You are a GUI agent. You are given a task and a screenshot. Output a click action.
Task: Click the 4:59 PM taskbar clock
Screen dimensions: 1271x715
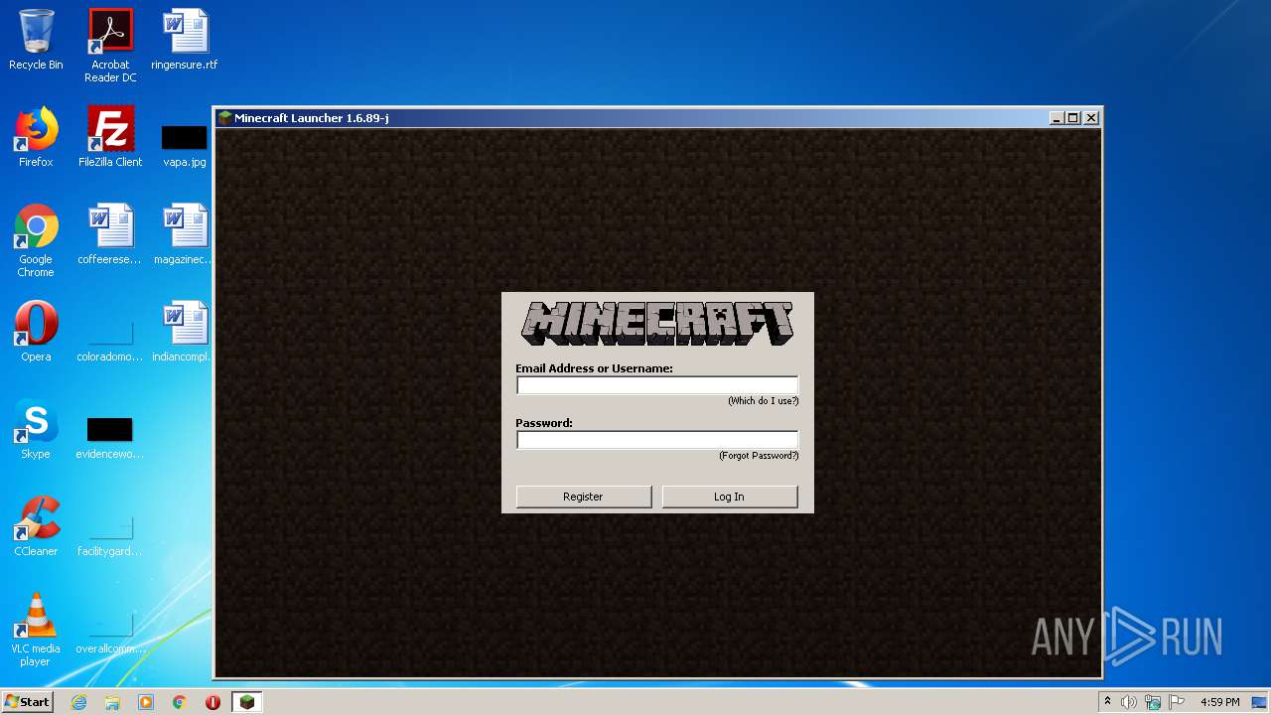(x=1220, y=702)
